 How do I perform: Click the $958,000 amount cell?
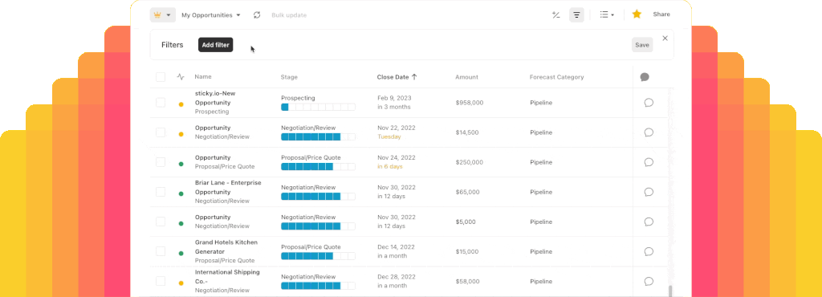click(469, 103)
